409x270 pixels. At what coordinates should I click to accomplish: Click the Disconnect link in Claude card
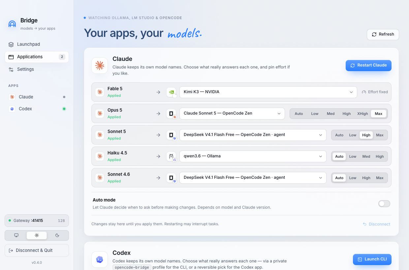pyautogui.click(x=376, y=224)
